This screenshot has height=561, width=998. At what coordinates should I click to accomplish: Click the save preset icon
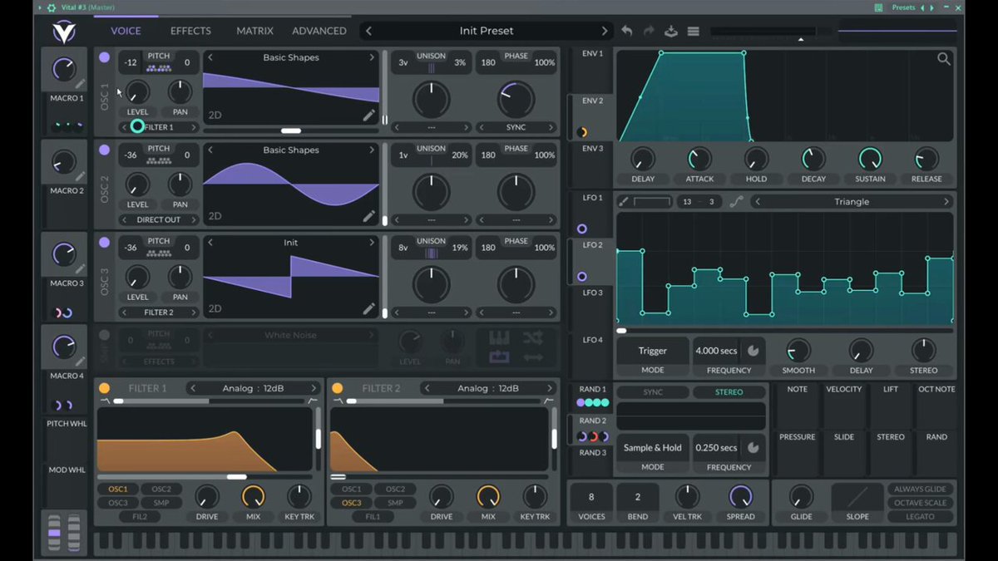671,31
